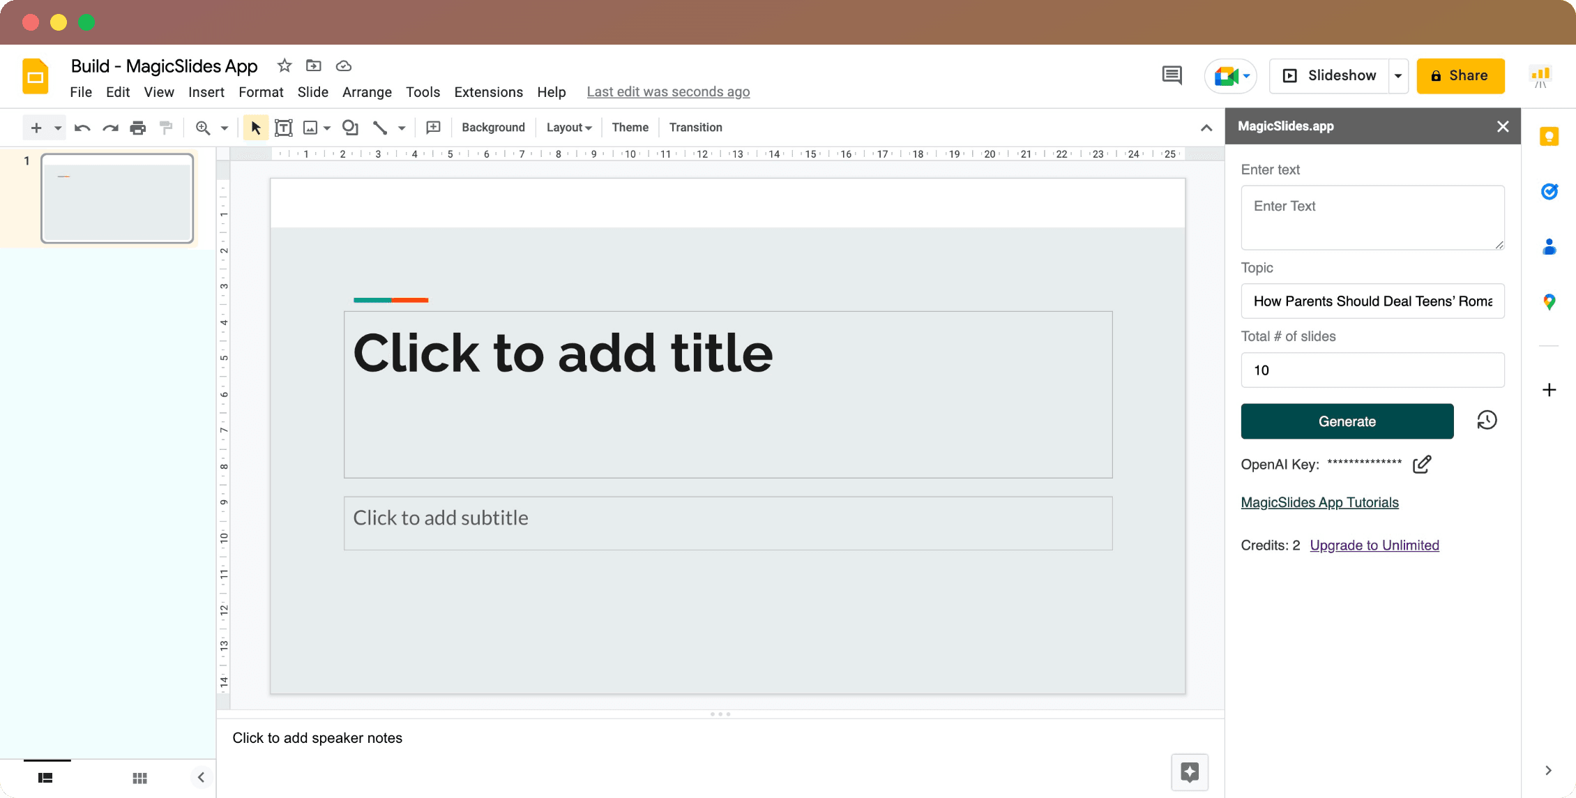
Task: Click the Generate button
Action: tap(1347, 421)
